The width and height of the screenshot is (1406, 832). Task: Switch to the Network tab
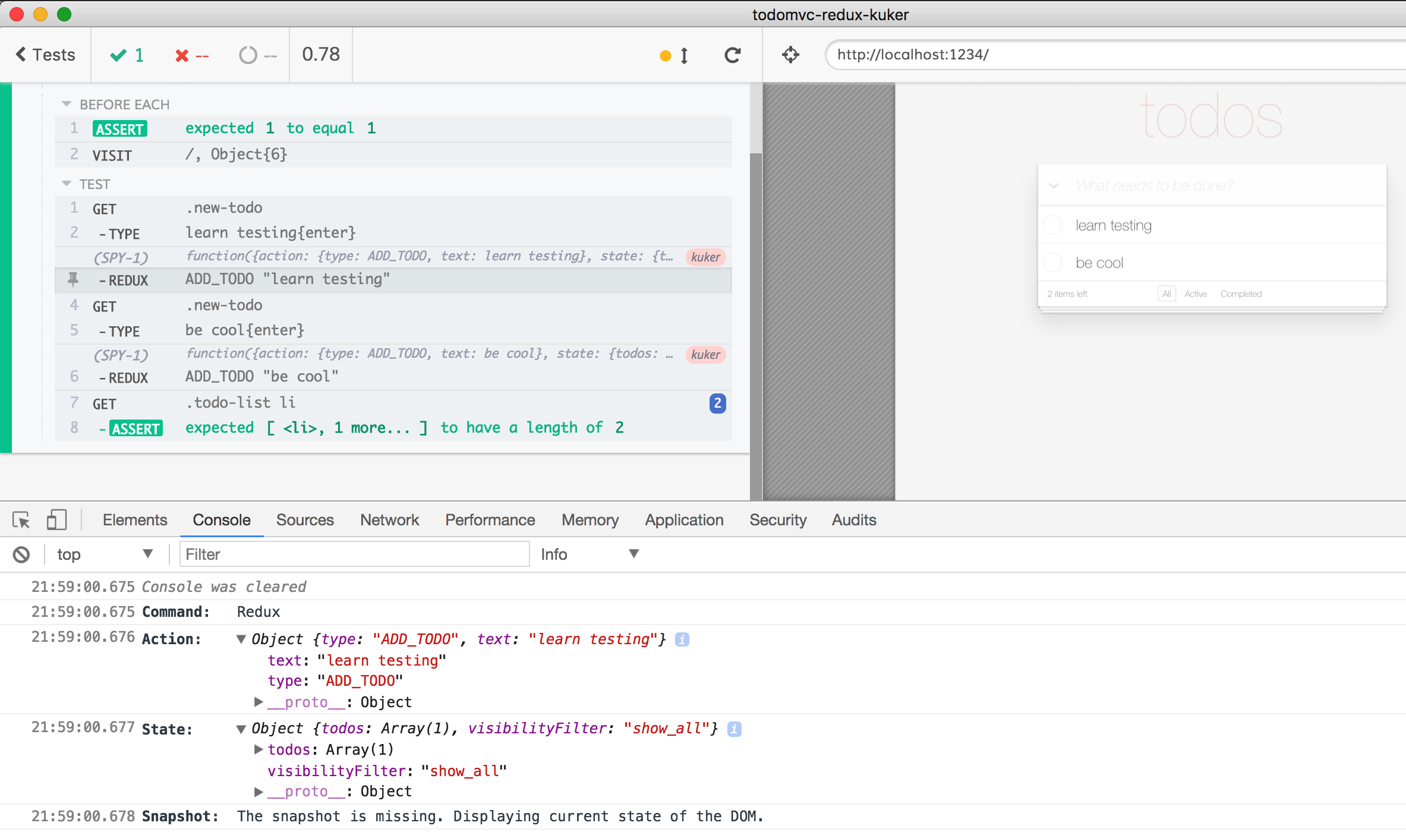click(389, 520)
